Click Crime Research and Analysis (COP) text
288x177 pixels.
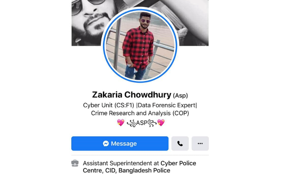point(140,113)
